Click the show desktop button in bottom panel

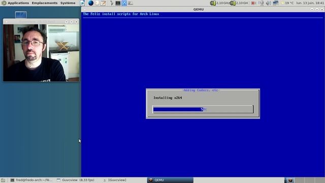(x=3, y=180)
